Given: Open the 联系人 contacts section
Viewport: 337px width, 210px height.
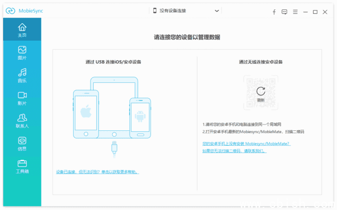Looking at the screenshot, I should click(22, 121).
